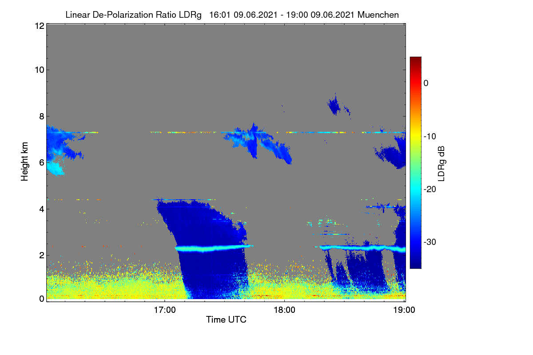Click the 8 km height tick label
533x355 pixels.
pos(41,116)
